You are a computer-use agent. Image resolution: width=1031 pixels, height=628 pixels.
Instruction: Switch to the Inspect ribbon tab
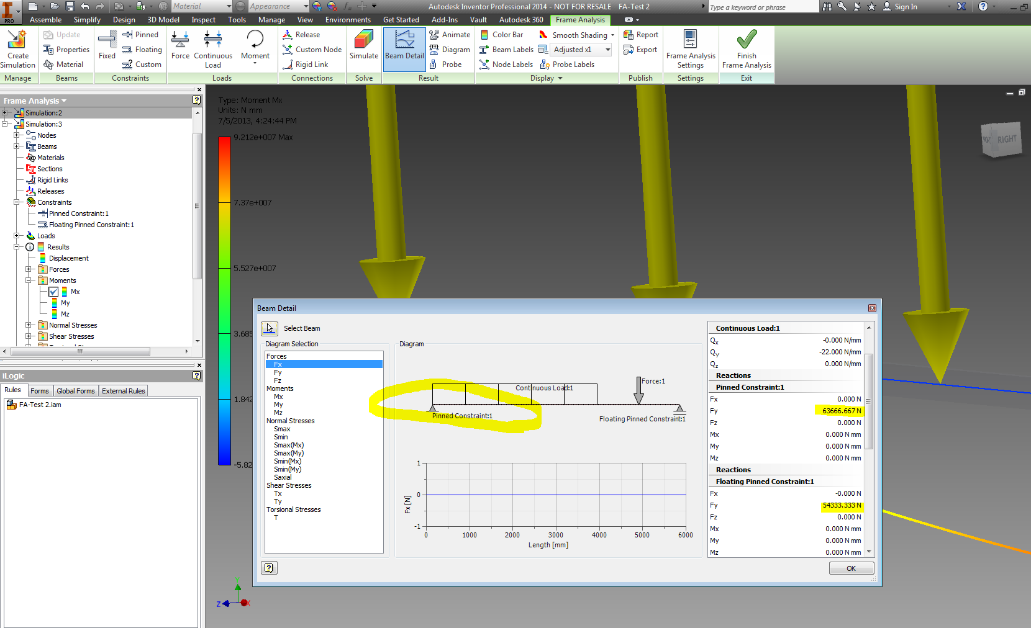[x=203, y=19]
